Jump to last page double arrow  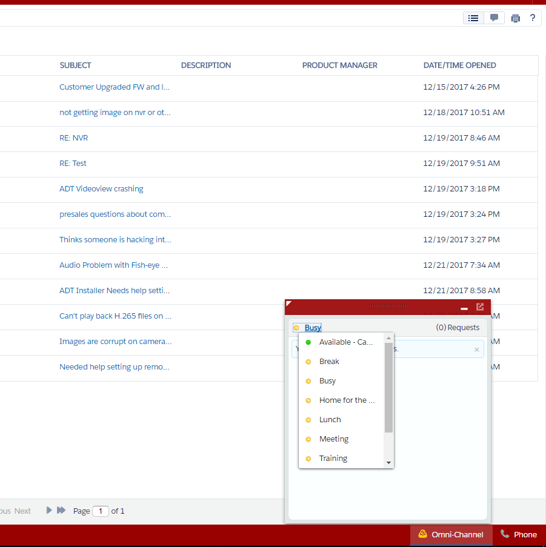click(61, 511)
